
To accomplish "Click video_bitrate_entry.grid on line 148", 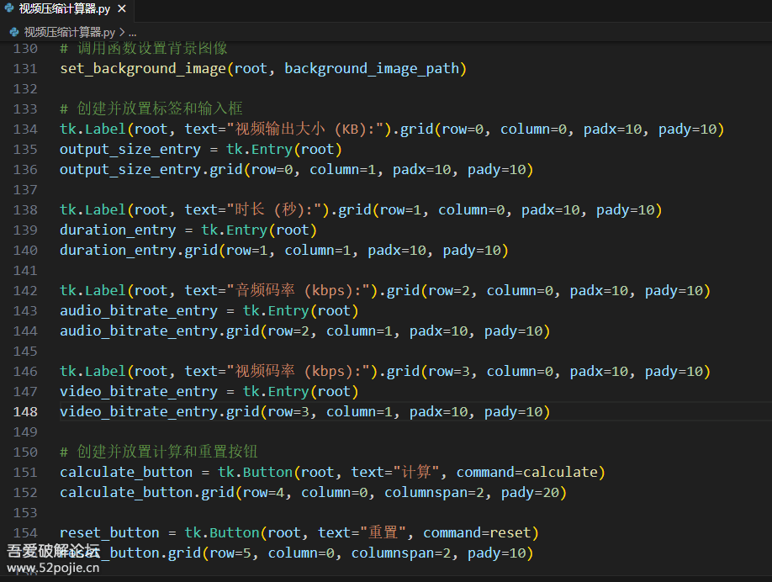I will click(x=160, y=412).
